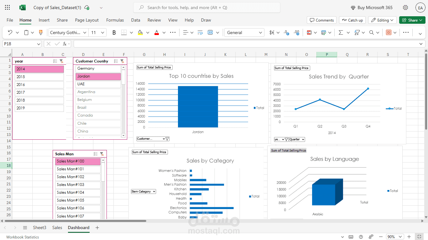
Task: Toggle multi-select on Customer Country slicer
Action: point(116,61)
